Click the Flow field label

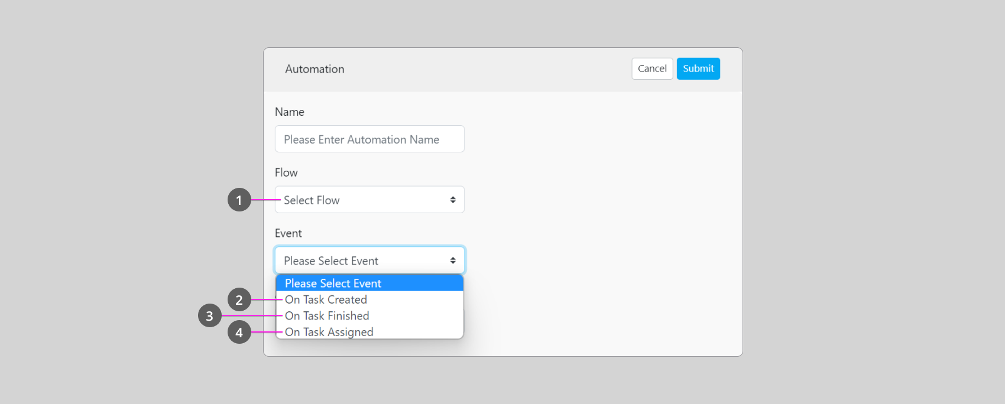pos(286,172)
